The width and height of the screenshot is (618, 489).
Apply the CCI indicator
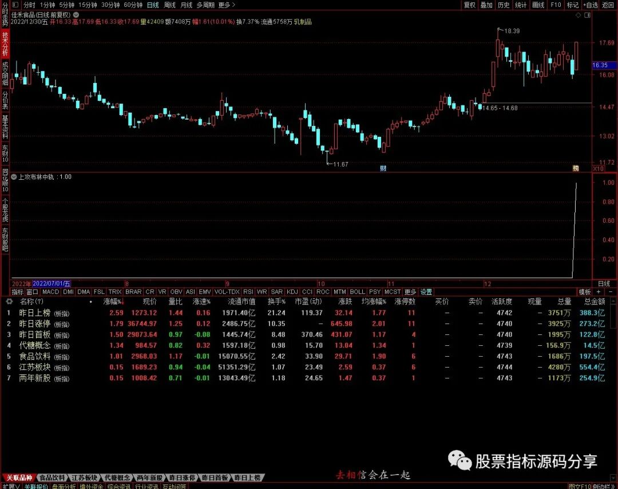[x=307, y=292]
